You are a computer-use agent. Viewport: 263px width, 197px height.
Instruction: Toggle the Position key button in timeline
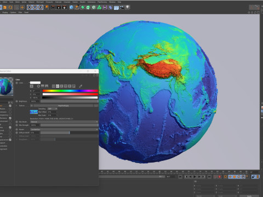(x=230, y=177)
